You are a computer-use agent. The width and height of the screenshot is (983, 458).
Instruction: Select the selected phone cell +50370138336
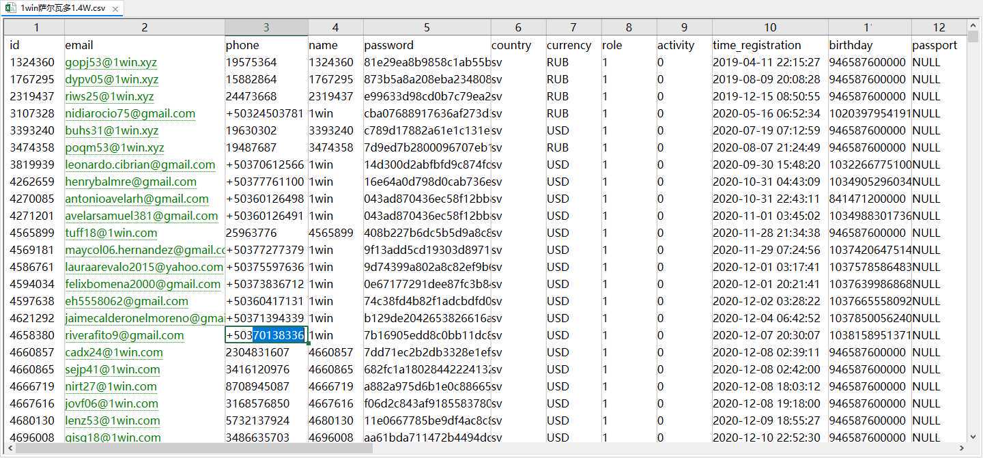266,335
